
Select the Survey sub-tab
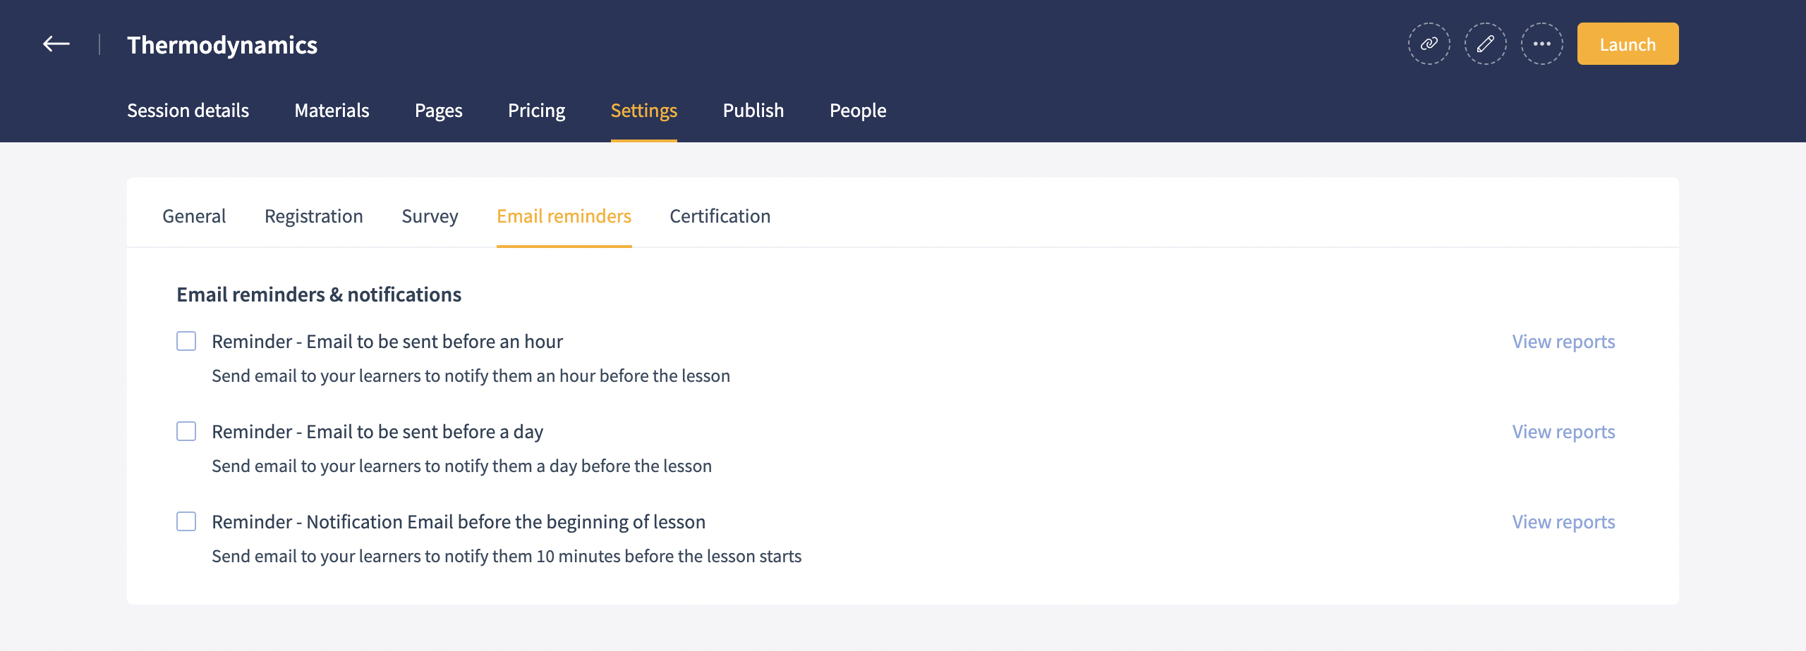[430, 216]
